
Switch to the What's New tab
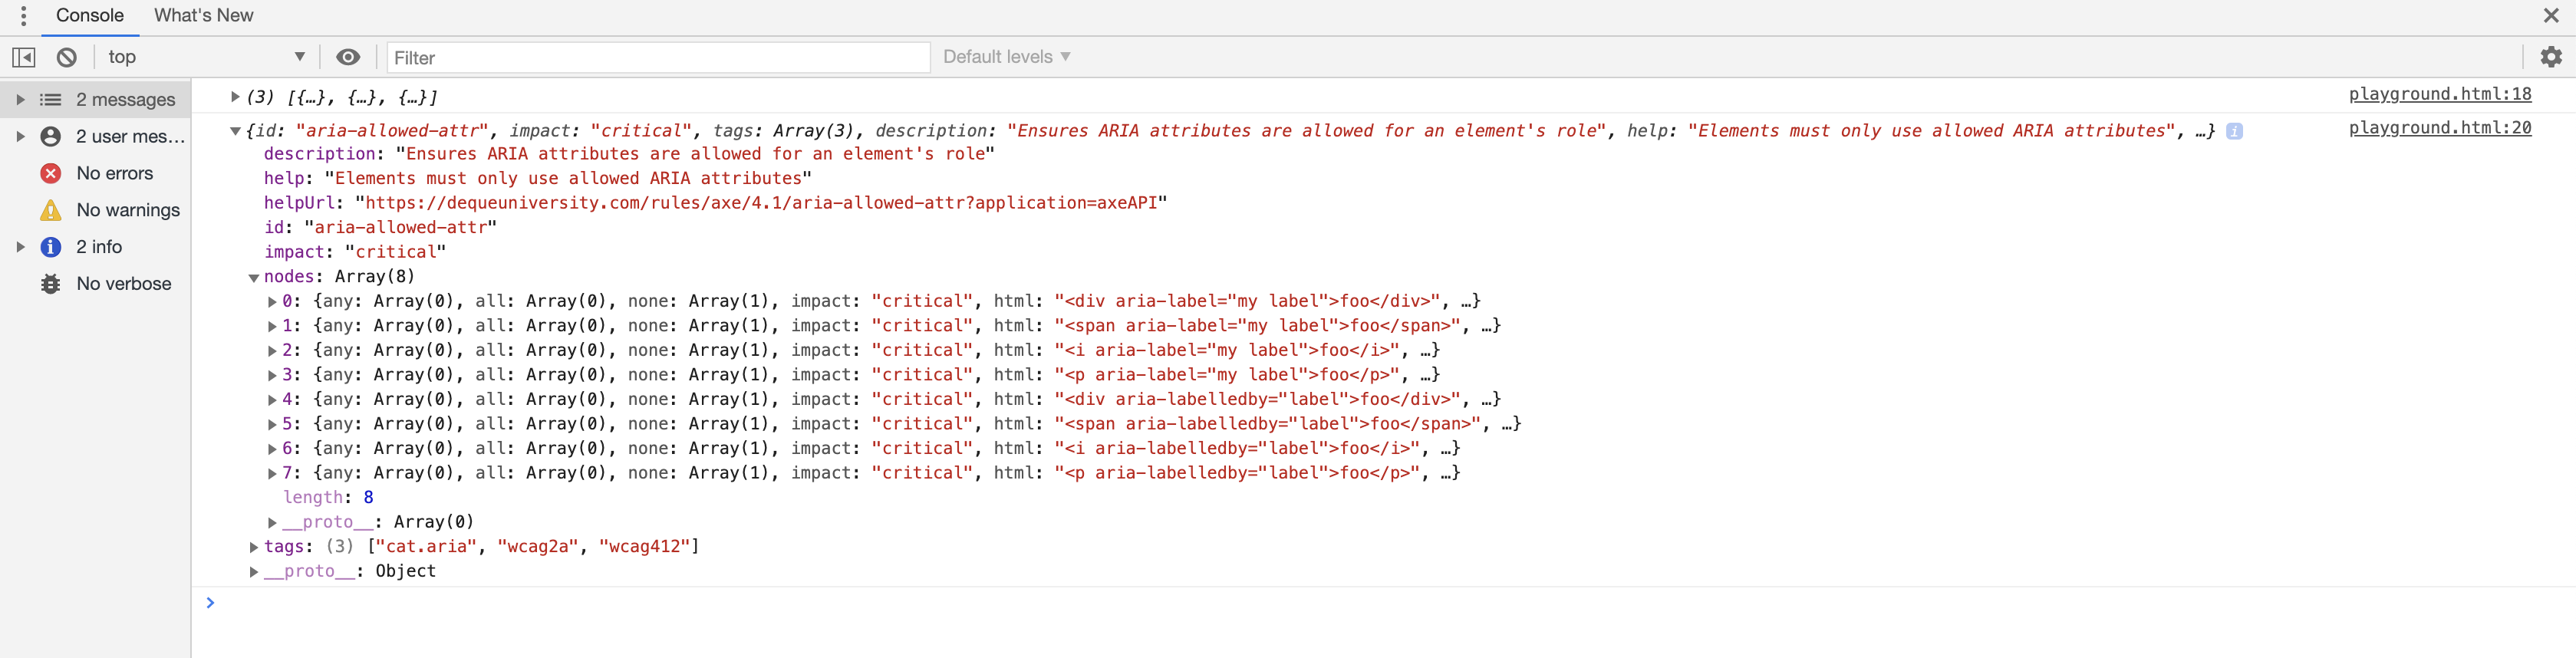pyautogui.click(x=204, y=16)
